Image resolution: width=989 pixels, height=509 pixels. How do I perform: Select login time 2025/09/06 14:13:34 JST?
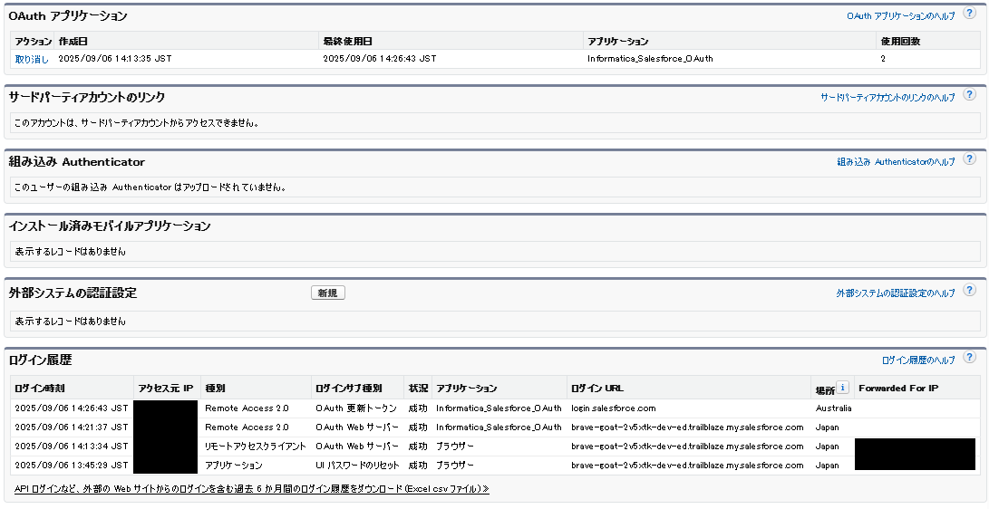click(72, 446)
